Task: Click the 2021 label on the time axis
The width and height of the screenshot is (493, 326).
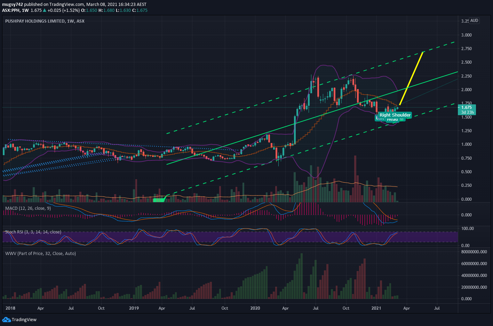Action: click(376, 308)
